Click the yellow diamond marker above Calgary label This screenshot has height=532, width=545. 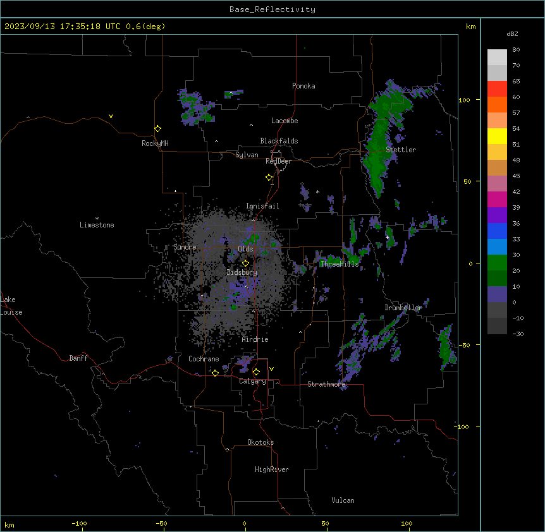tap(256, 372)
